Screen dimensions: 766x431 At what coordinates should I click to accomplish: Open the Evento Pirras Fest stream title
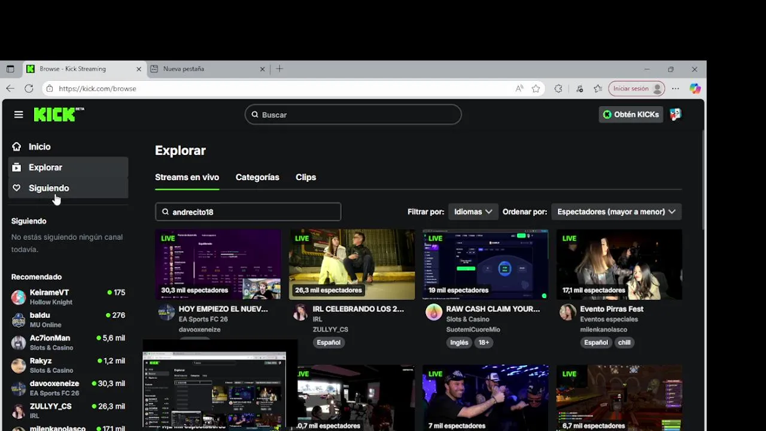click(612, 309)
